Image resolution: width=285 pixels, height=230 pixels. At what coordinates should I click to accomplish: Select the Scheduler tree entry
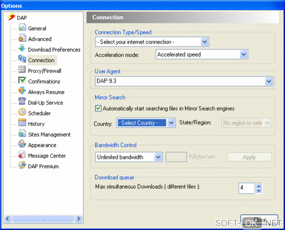39,113
